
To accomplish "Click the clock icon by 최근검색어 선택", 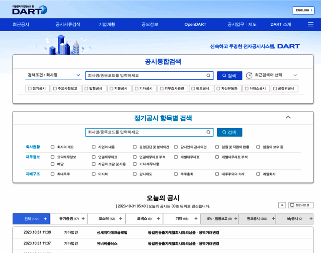I will pos(249,75).
